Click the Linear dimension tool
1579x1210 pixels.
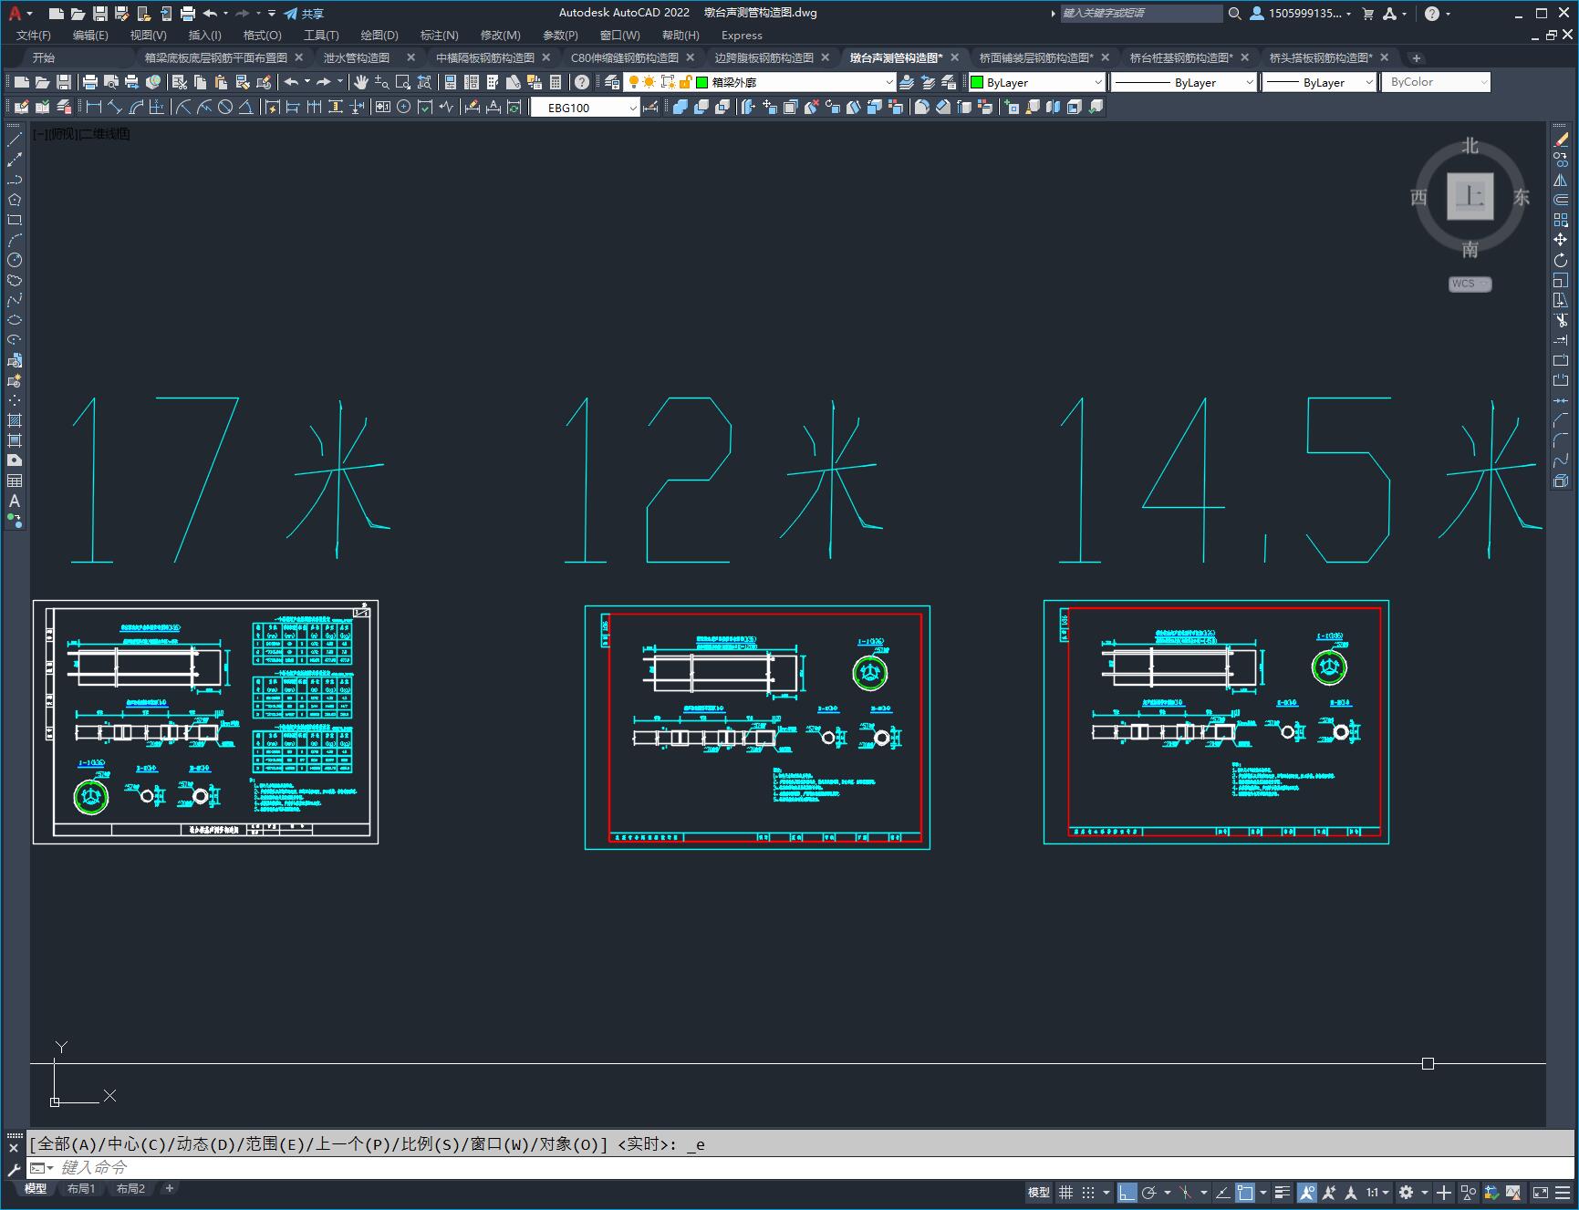93,107
